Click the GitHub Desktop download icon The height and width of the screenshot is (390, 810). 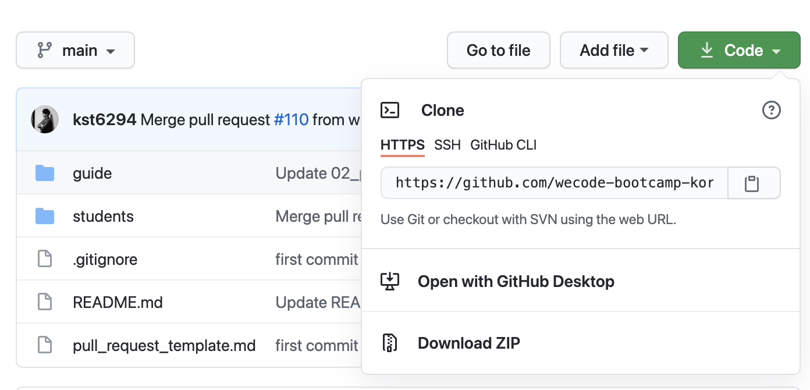click(x=389, y=281)
